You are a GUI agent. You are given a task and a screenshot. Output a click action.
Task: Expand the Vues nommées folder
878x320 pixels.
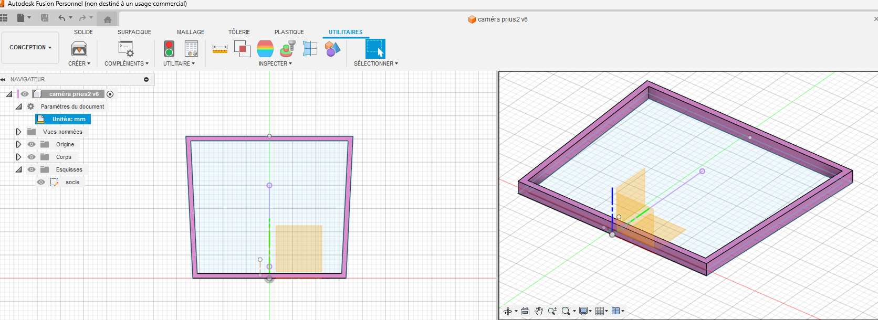point(18,132)
